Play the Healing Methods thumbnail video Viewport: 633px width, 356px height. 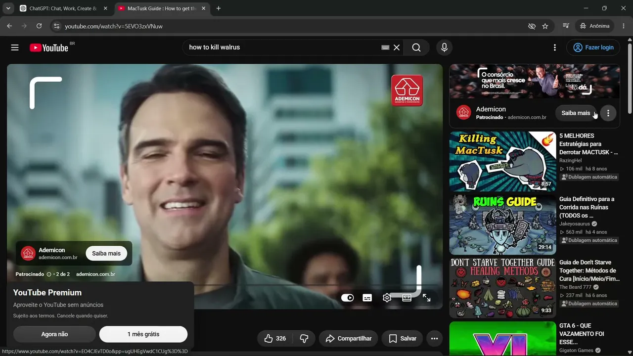point(503,288)
